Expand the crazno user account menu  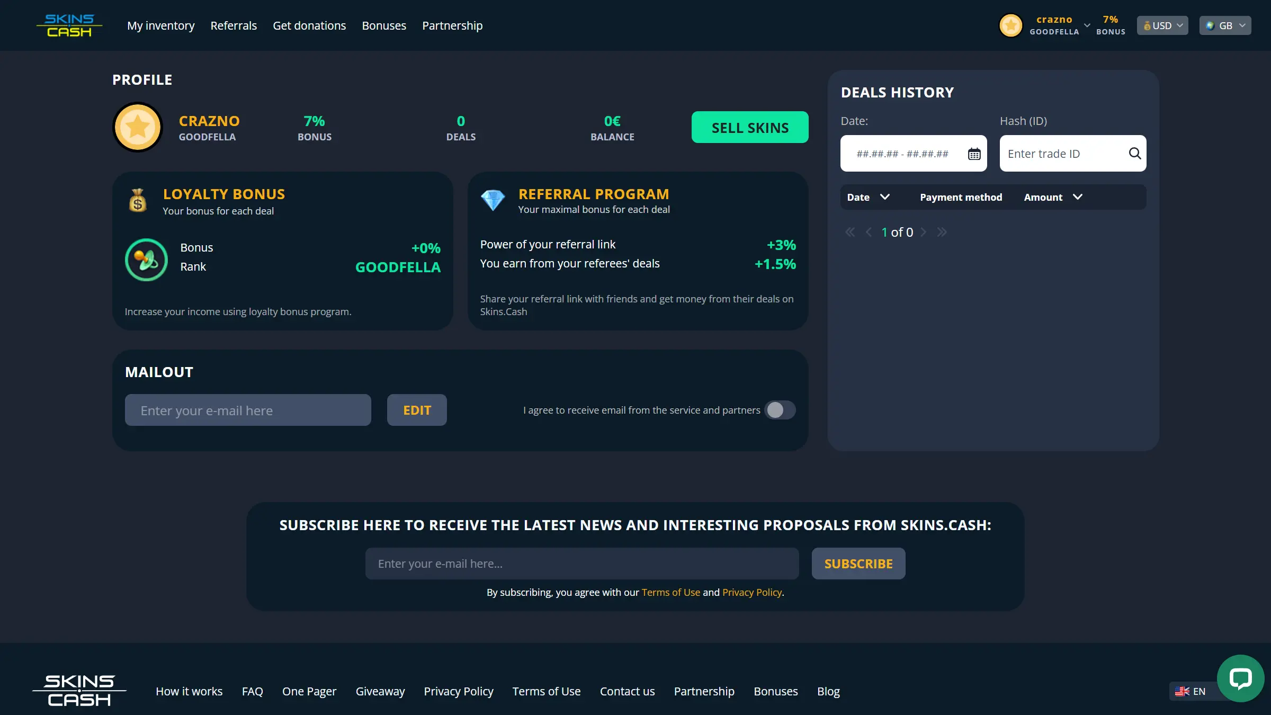[x=1087, y=25]
